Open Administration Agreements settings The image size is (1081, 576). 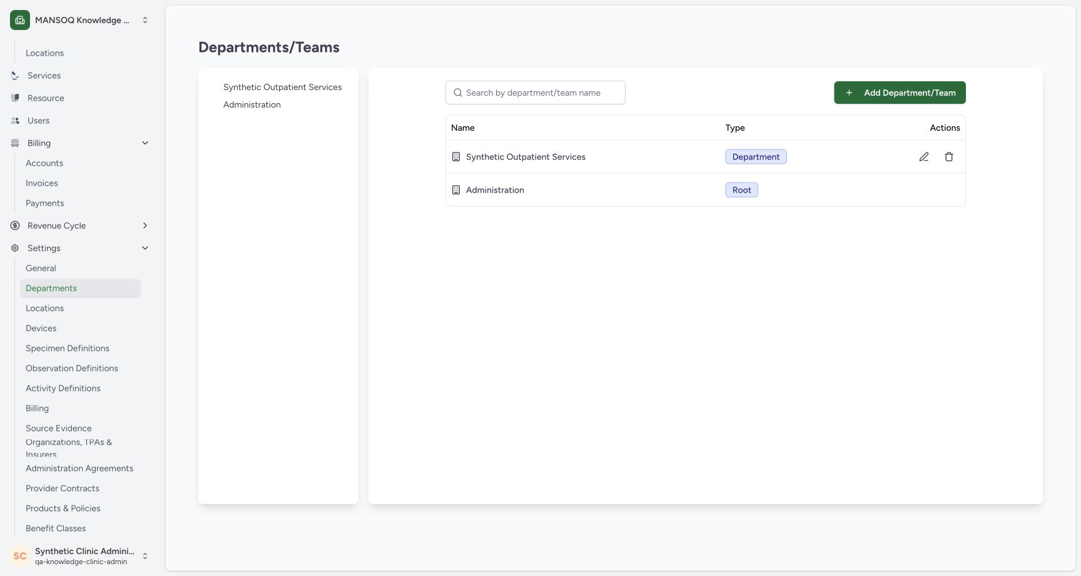point(79,468)
